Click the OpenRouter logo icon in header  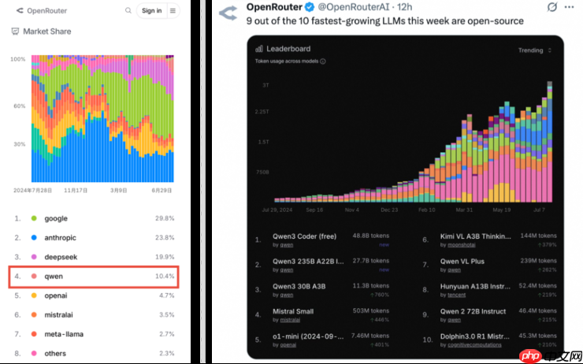tap(20, 11)
